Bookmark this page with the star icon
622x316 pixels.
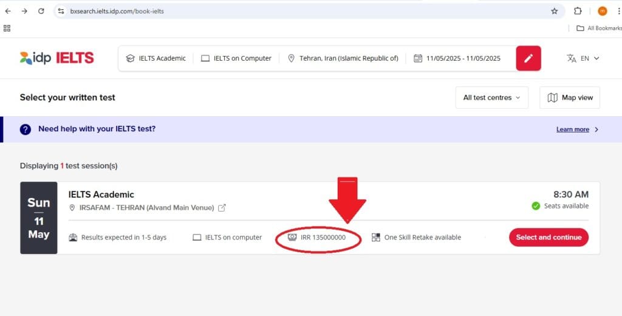(554, 11)
